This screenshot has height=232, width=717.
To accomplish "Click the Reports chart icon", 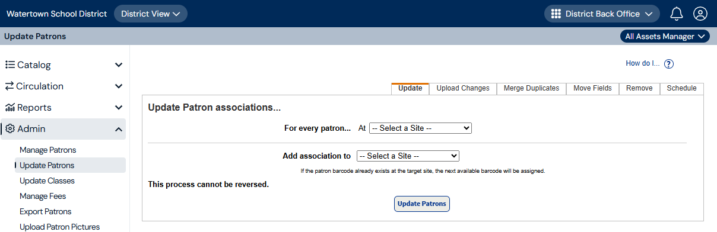I will 10,107.
